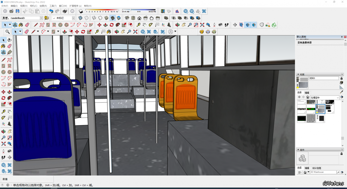The width and height of the screenshot is (347, 189).
Task: Toggle the shaded with textures style
Action: 113,18
